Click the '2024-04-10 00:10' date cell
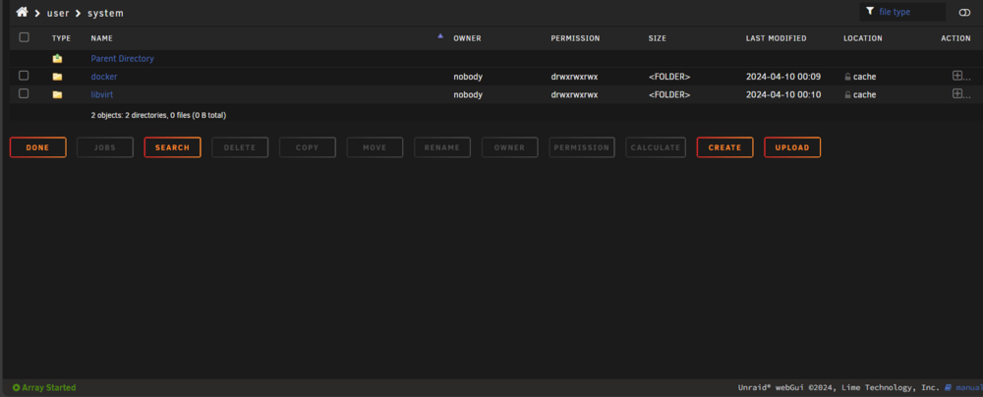 pyautogui.click(x=783, y=94)
